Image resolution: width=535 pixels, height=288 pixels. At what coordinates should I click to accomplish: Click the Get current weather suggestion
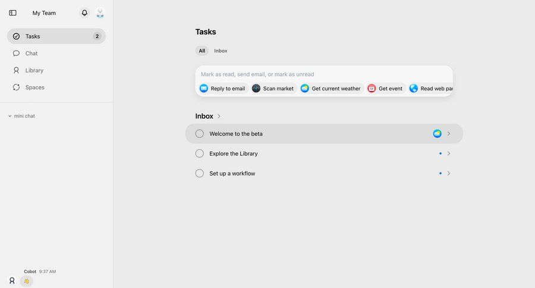pos(331,89)
